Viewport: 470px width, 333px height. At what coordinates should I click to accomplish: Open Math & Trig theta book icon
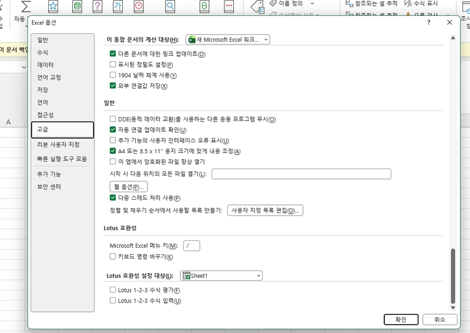coord(204,6)
